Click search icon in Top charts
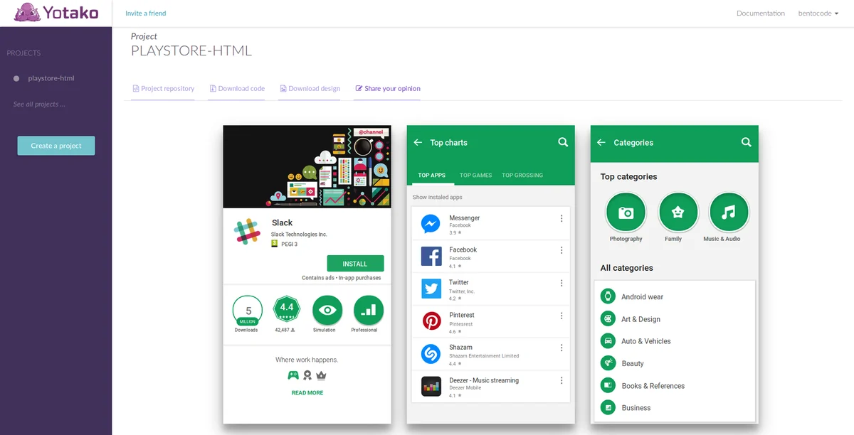 coord(563,142)
